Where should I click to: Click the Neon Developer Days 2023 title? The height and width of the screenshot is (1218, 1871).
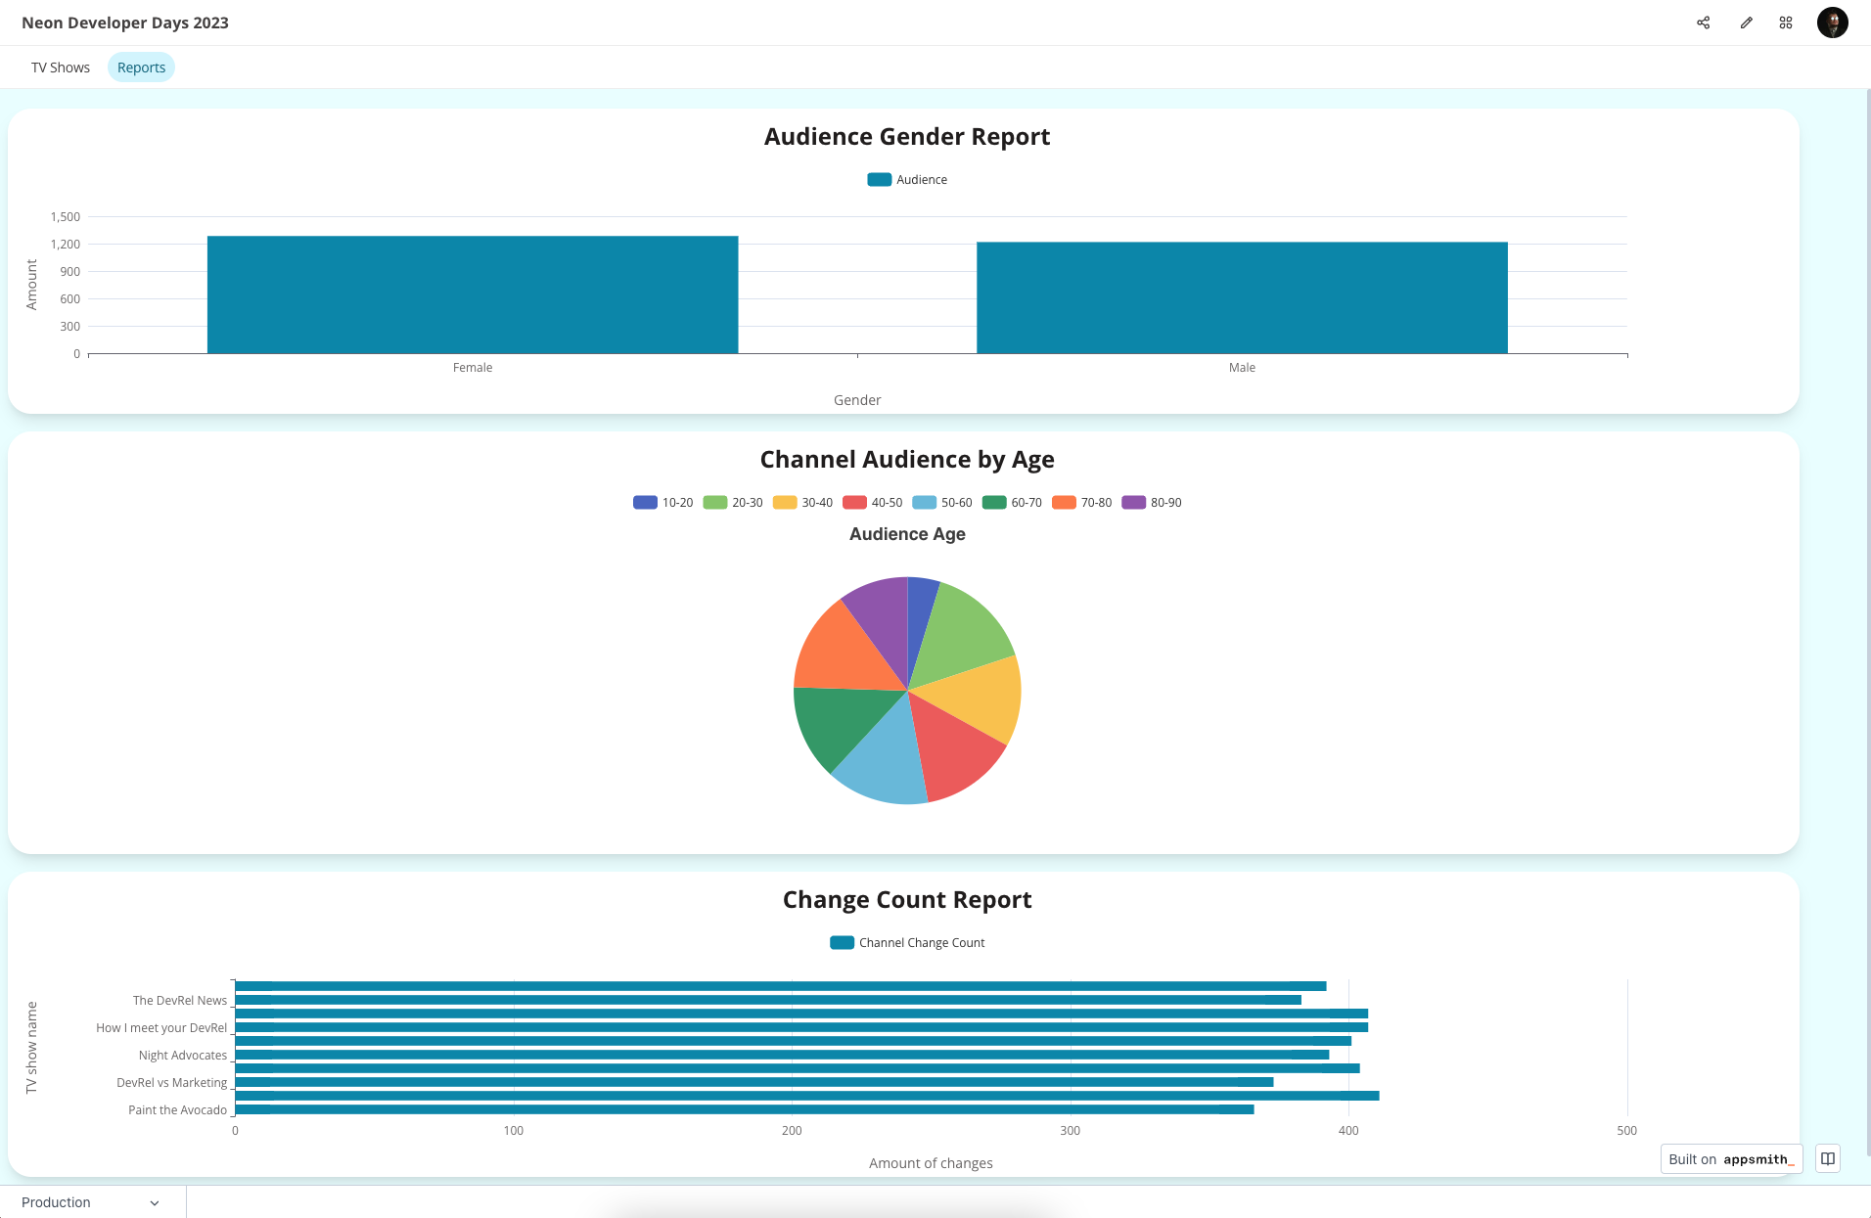pos(125,23)
